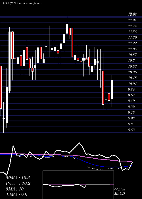Screen dimensions: 142x199
Task: Click the 11.05 price axis label
Action: [x=132, y=49]
